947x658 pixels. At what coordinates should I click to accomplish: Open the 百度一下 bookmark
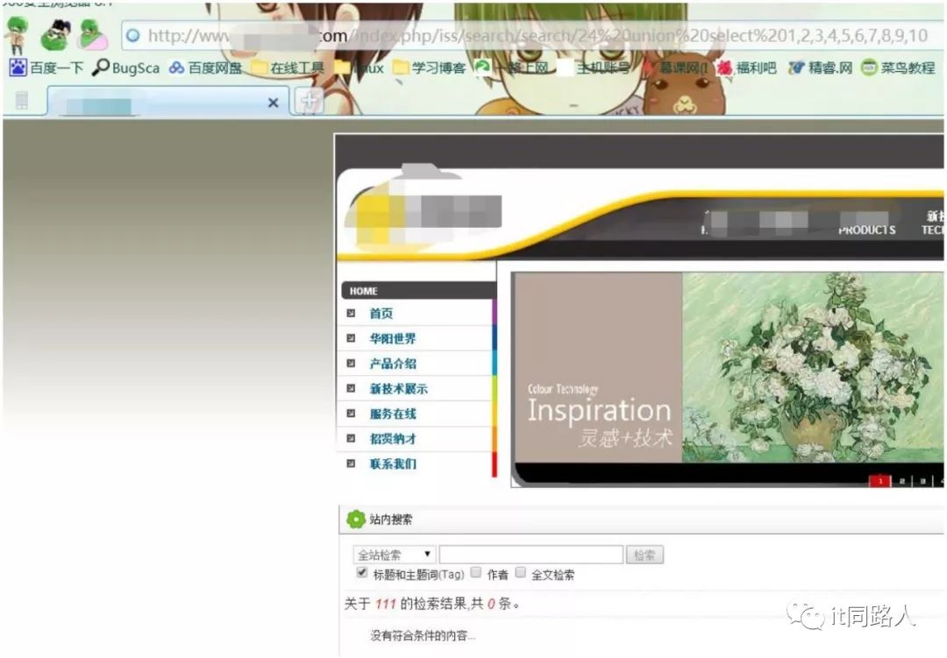coord(46,67)
